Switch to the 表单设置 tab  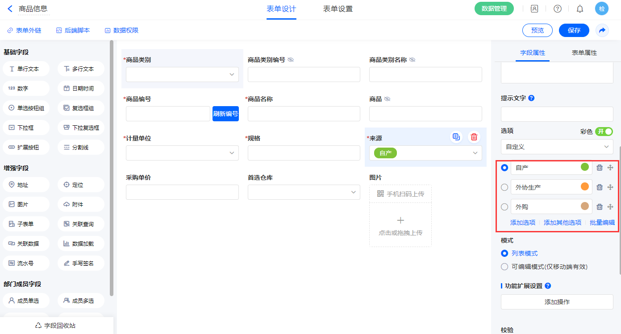pyautogui.click(x=338, y=9)
